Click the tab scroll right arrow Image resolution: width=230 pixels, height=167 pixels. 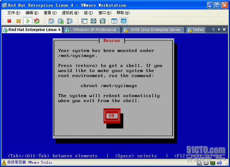pyautogui.click(x=219, y=29)
